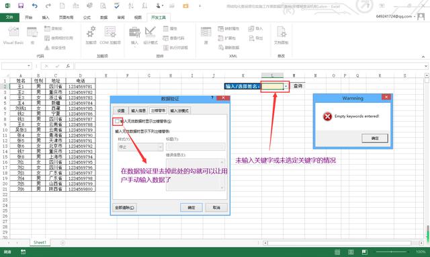Switch to the Data (数据) ribbon tab
The width and height of the screenshot is (430, 257).
[103, 17]
